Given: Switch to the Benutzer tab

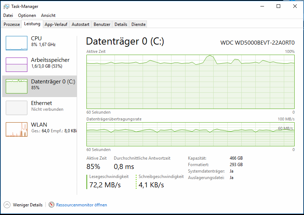Looking at the screenshot, I should click(102, 24).
